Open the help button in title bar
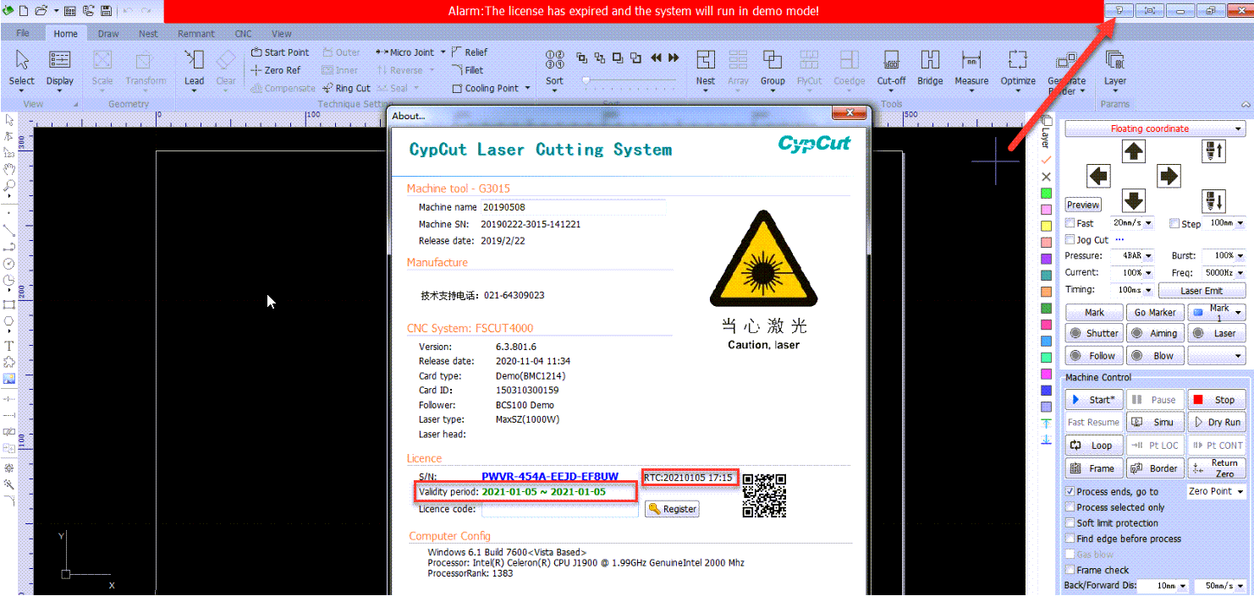 coord(1119,10)
